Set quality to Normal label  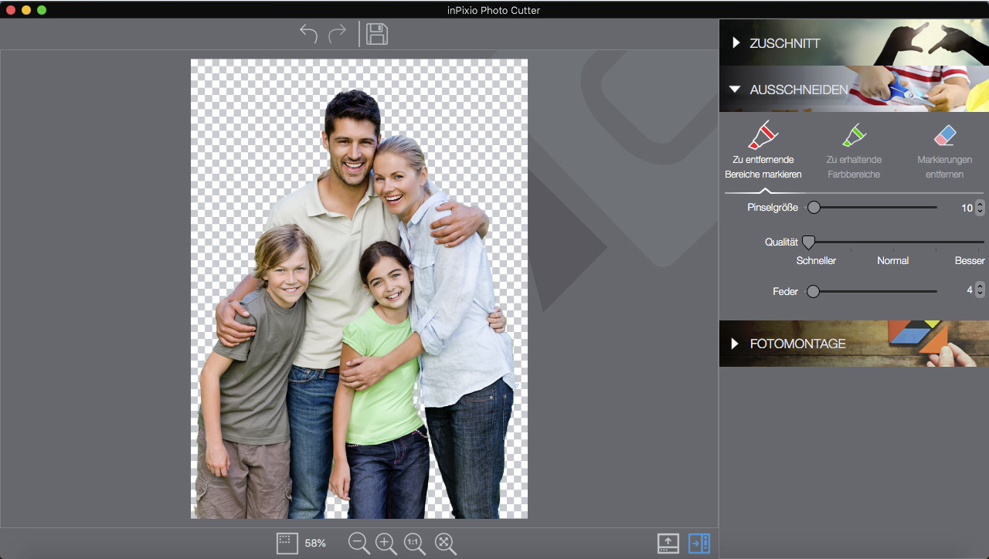[x=892, y=261]
